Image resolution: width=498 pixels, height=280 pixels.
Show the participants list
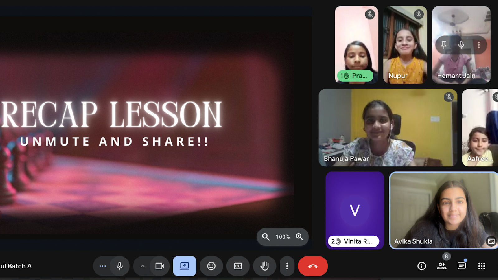[x=442, y=266]
